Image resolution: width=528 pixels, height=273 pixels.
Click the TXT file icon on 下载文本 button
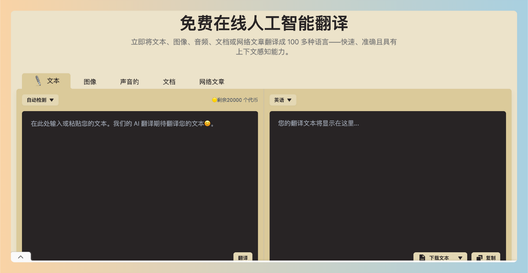click(422, 258)
